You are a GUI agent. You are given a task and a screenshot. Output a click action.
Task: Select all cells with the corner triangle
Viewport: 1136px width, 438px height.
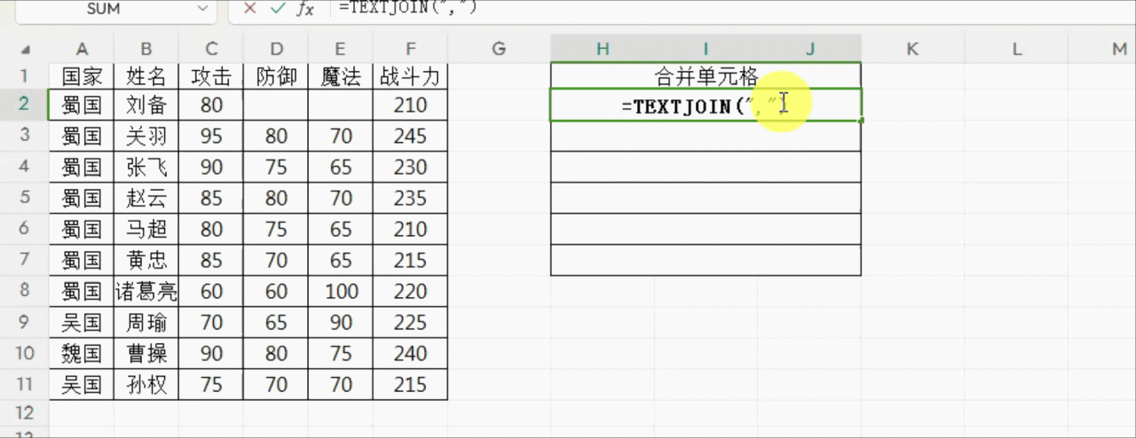(24, 49)
